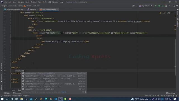Click the editor vertical scrollbar
179x101 pixels.
(x=175, y=57)
